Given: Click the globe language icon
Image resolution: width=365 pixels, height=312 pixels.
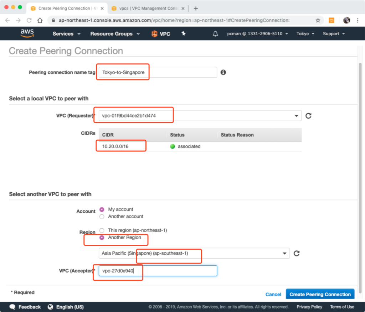Looking at the screenshot, I should coord(50,307).
